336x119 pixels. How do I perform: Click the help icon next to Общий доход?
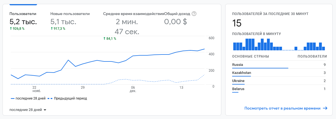[194, 14]
